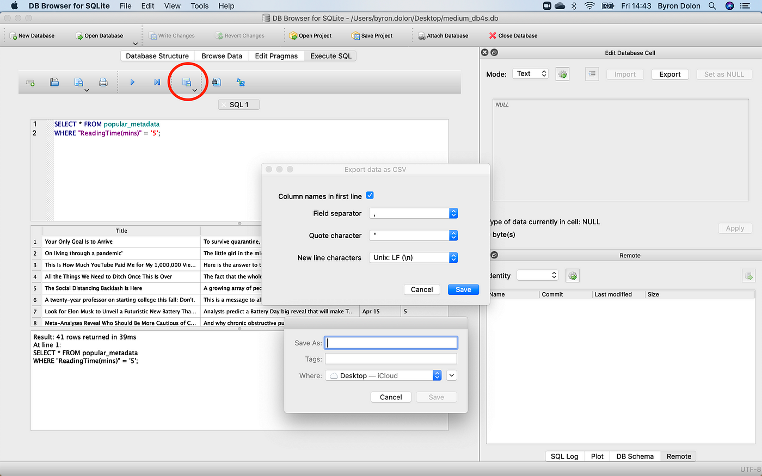Open the Mode Text dropdown
The image size is (762, 476).
click(530, 74)
